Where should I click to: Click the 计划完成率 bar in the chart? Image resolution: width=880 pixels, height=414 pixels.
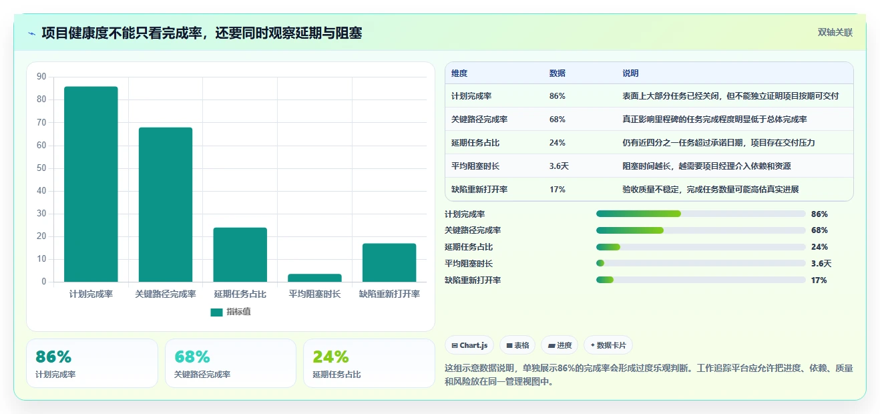tap(91, 184)
